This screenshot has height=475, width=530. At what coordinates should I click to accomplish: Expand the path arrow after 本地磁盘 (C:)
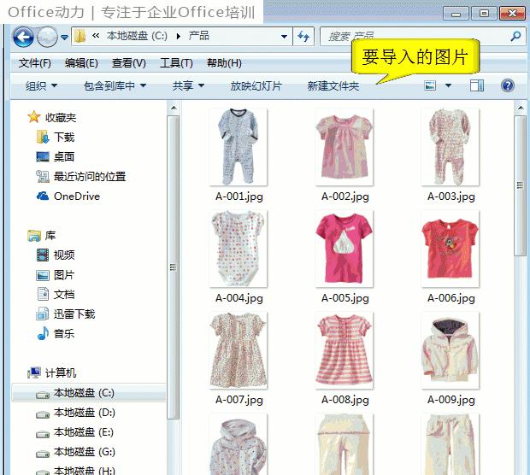click(x=178, y=36)
